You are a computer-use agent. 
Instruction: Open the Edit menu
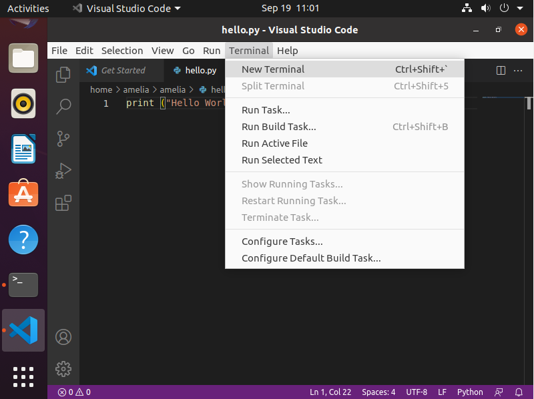[84, 51]
